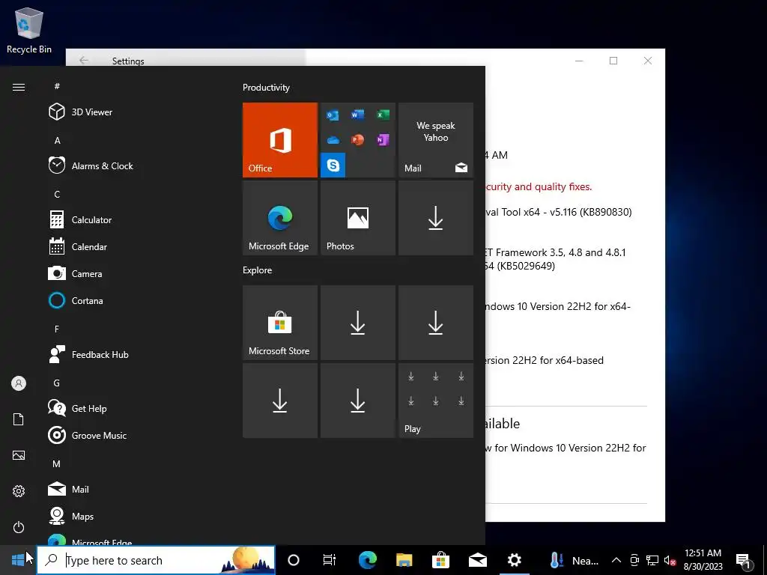
Task: Click the Productivity group heading
Action: (266, 88)
